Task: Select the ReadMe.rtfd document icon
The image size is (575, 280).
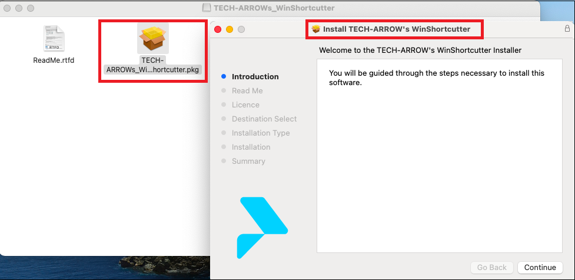Action: point(54,39)
